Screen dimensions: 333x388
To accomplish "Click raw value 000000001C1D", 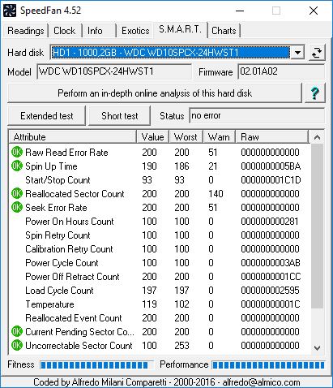I will coord(271,180).
